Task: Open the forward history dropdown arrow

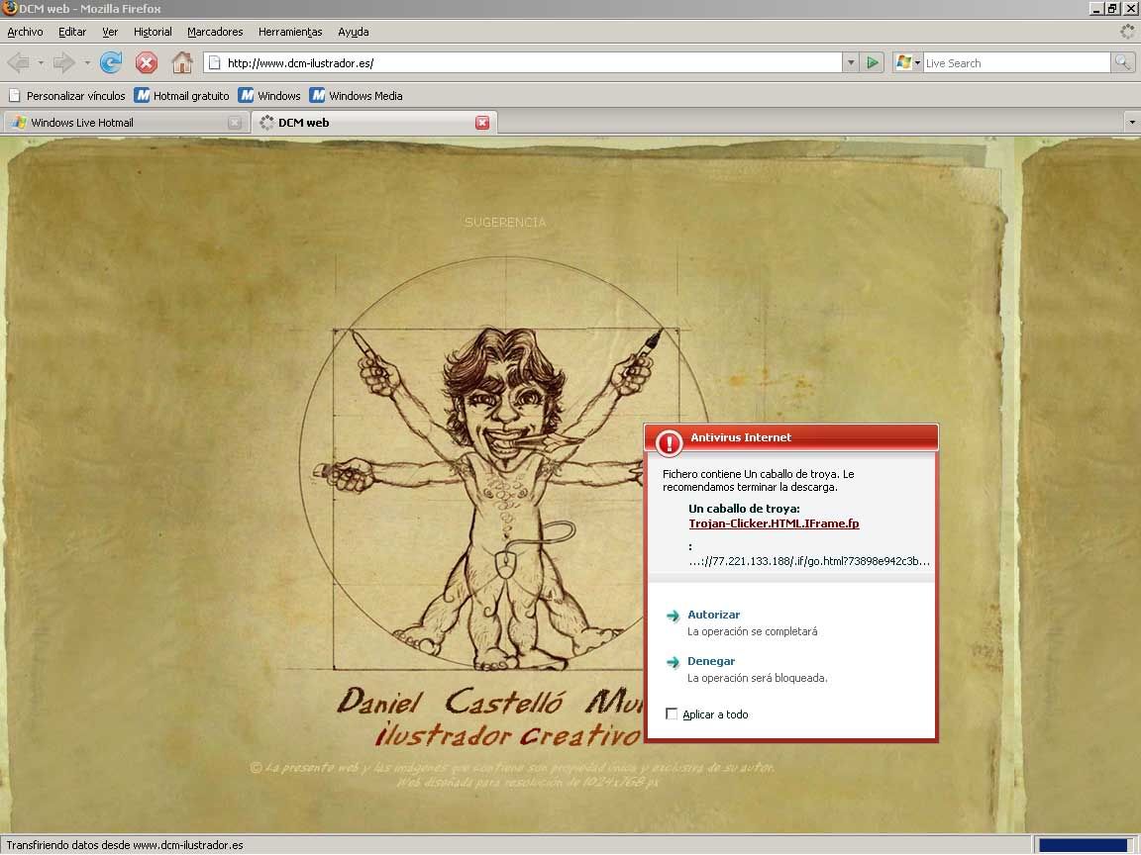Action: coord(86,63)
